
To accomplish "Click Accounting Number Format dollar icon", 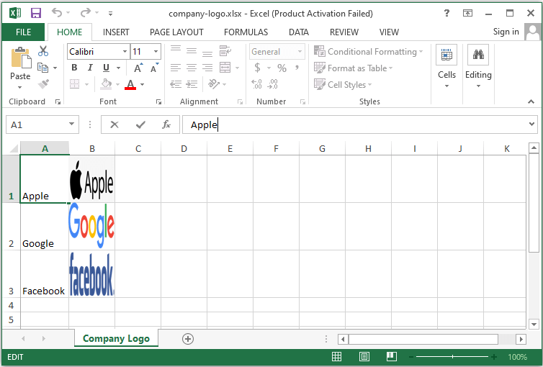I will (x=257, y=68).
